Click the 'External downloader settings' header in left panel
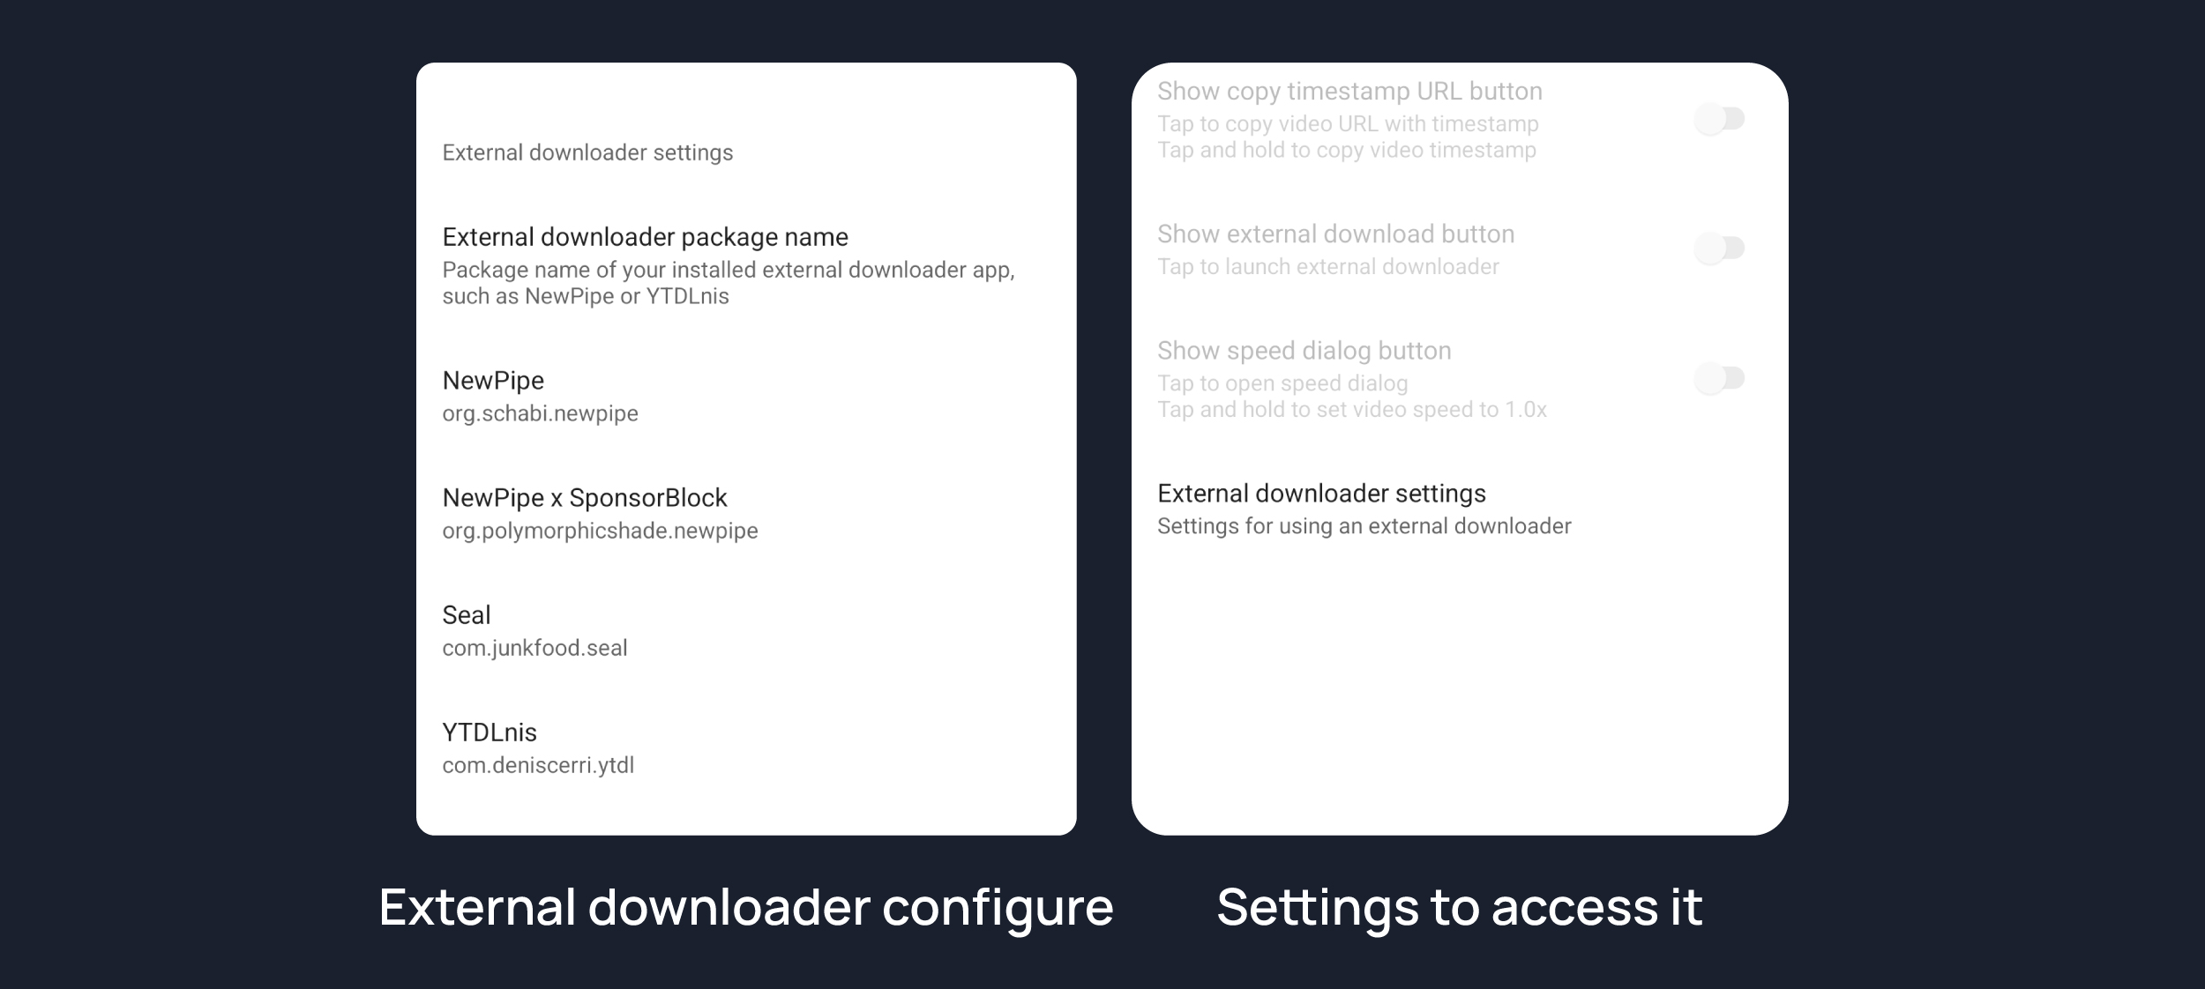 [587, 153]
